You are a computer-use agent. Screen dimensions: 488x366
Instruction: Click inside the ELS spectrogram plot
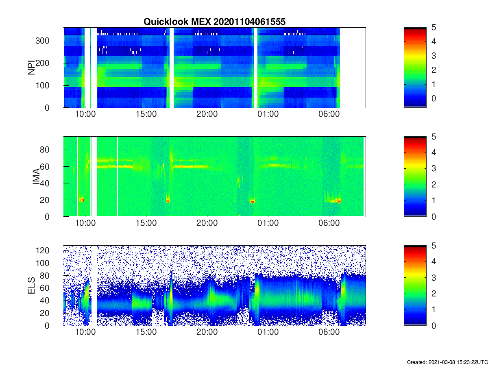[214, 286]
